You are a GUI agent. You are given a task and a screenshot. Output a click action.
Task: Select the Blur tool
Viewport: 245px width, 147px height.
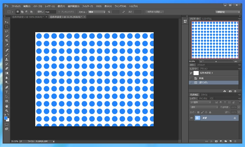coord(6,78)
